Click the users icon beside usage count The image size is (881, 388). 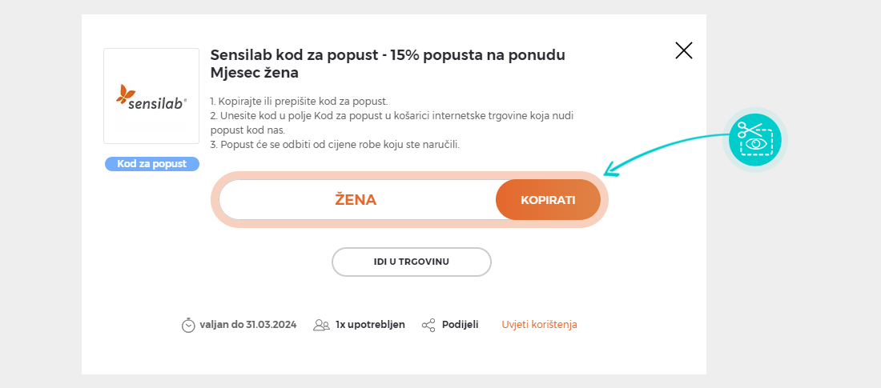tap(321, 325)
